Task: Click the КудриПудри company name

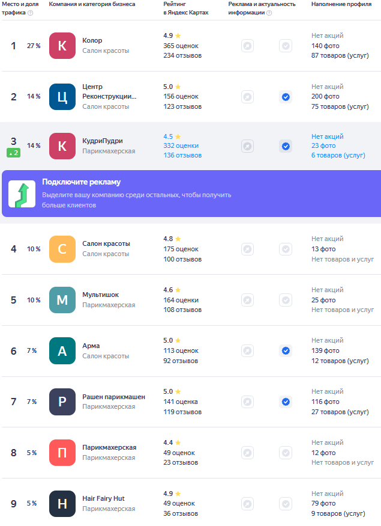Action: click(103, 141)
